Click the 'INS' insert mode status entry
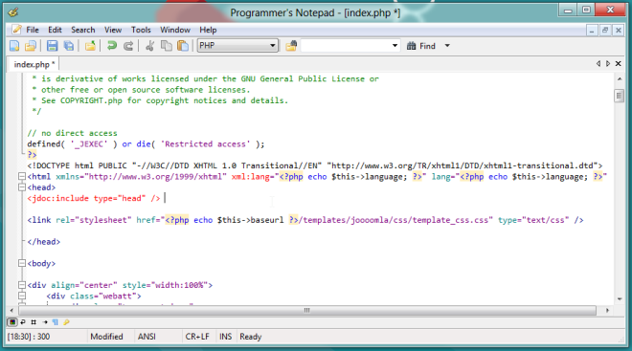Screen dimensions: 632x351 (225, 337)
